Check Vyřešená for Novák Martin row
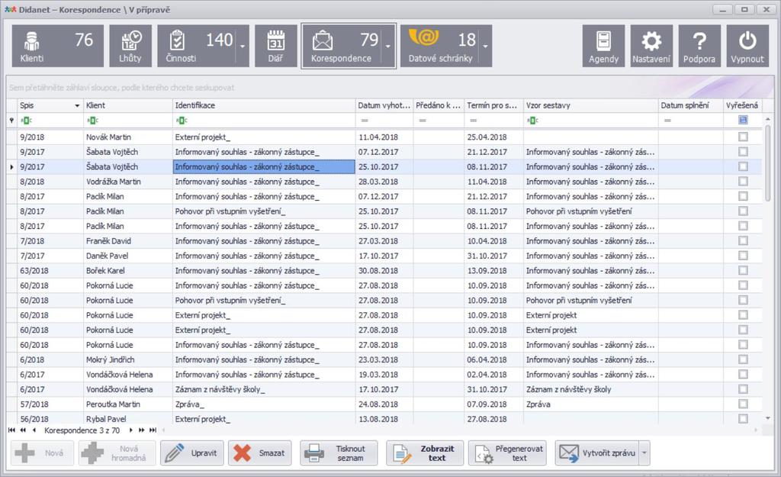The width and height of the screenshot is (781, 477). 743,137
